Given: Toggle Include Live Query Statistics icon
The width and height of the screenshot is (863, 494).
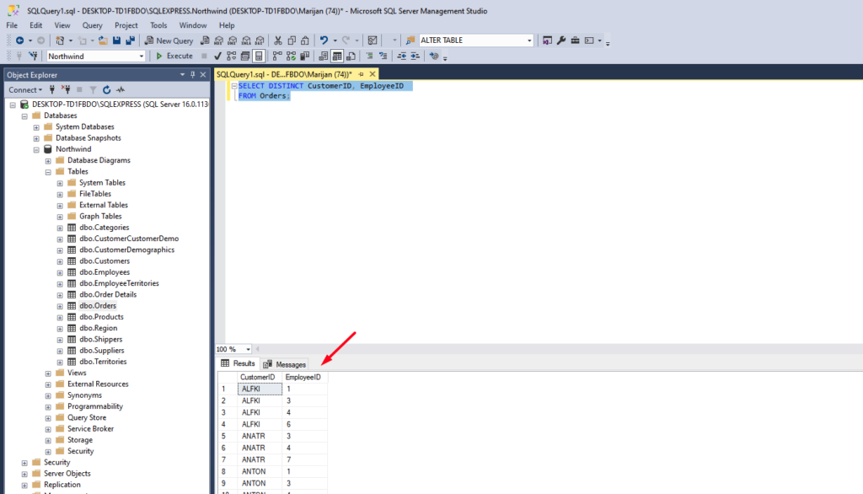Looking at the screenshot, I should pos(291,56).
